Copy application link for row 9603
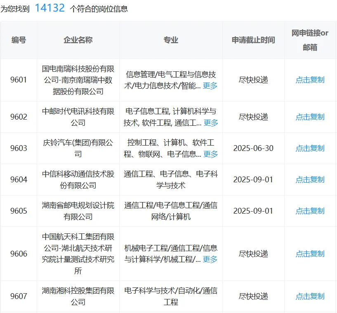Viewport: 337px width, 313px height. pos(310,148)
